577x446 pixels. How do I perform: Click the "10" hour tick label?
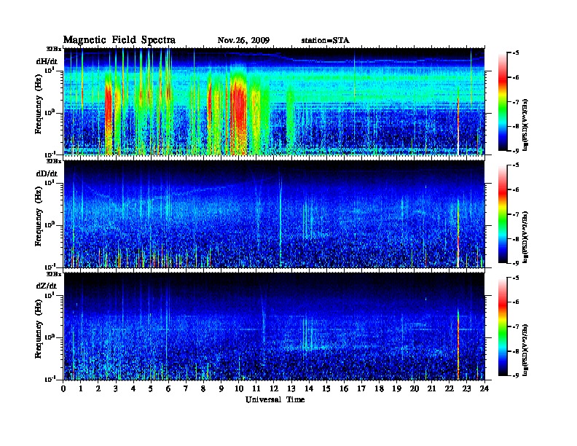click(238, 388)
